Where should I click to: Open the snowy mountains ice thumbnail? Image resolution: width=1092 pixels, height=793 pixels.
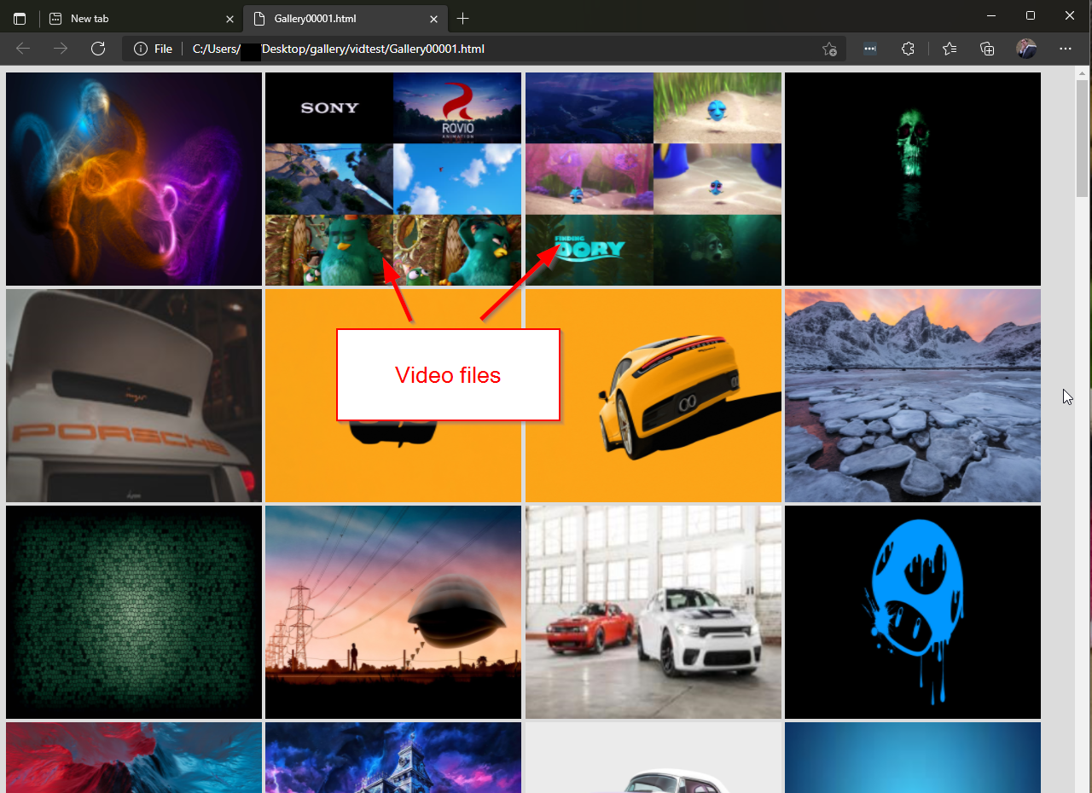913,396
